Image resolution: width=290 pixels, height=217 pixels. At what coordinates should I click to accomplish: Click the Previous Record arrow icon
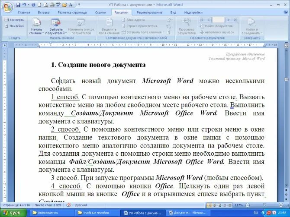coord(209,20)
